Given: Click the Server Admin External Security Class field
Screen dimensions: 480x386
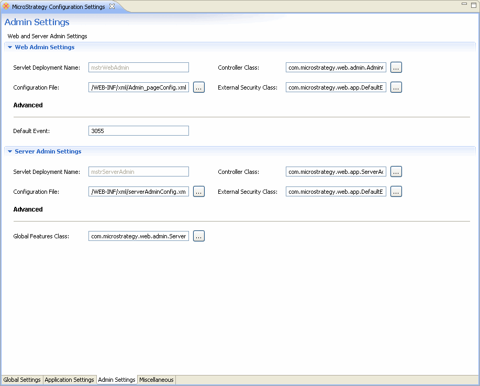Looking at the screenshot, I should click(x=336, y=192).
